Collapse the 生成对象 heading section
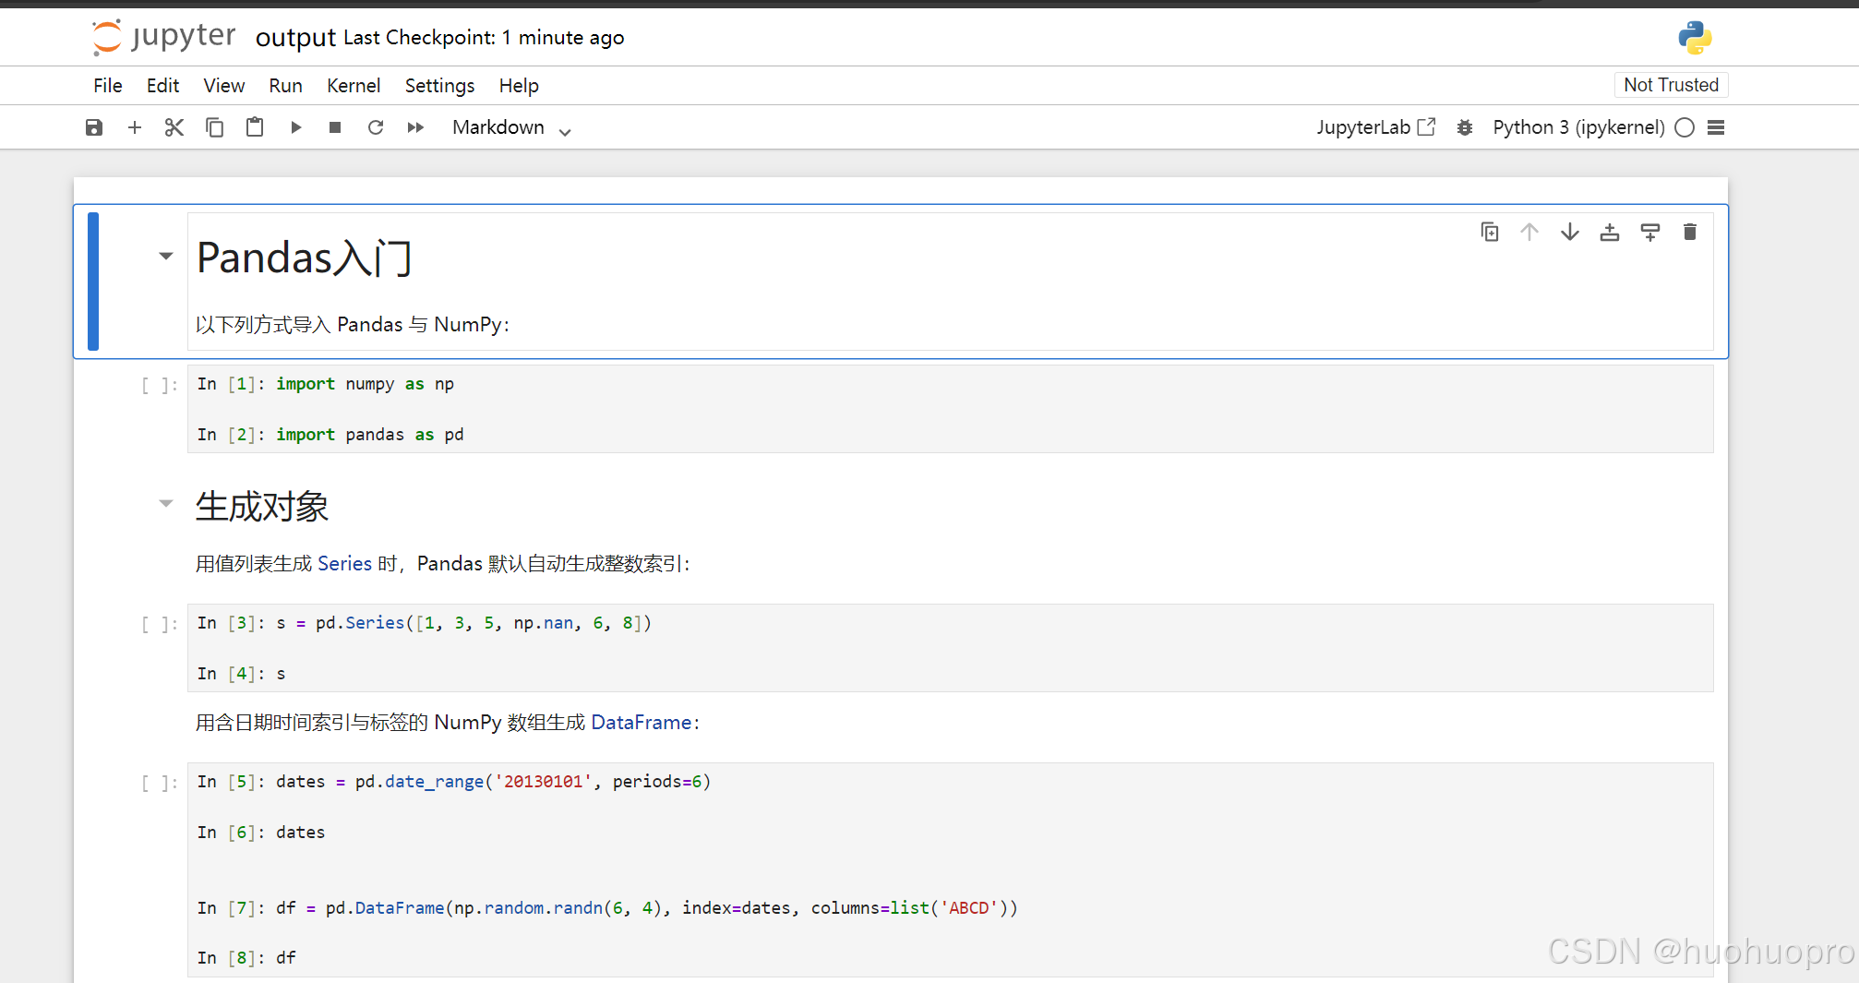Viewport: 1859px width, 983px height. click(x=166, y=503)
